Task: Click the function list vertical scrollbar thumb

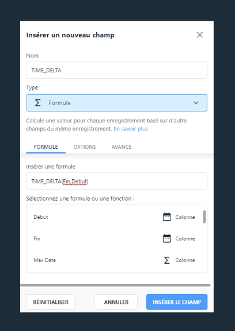Action: [204, 217]
